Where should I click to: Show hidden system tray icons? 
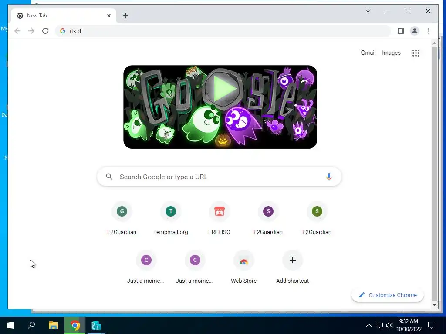(x=368, y=325)
